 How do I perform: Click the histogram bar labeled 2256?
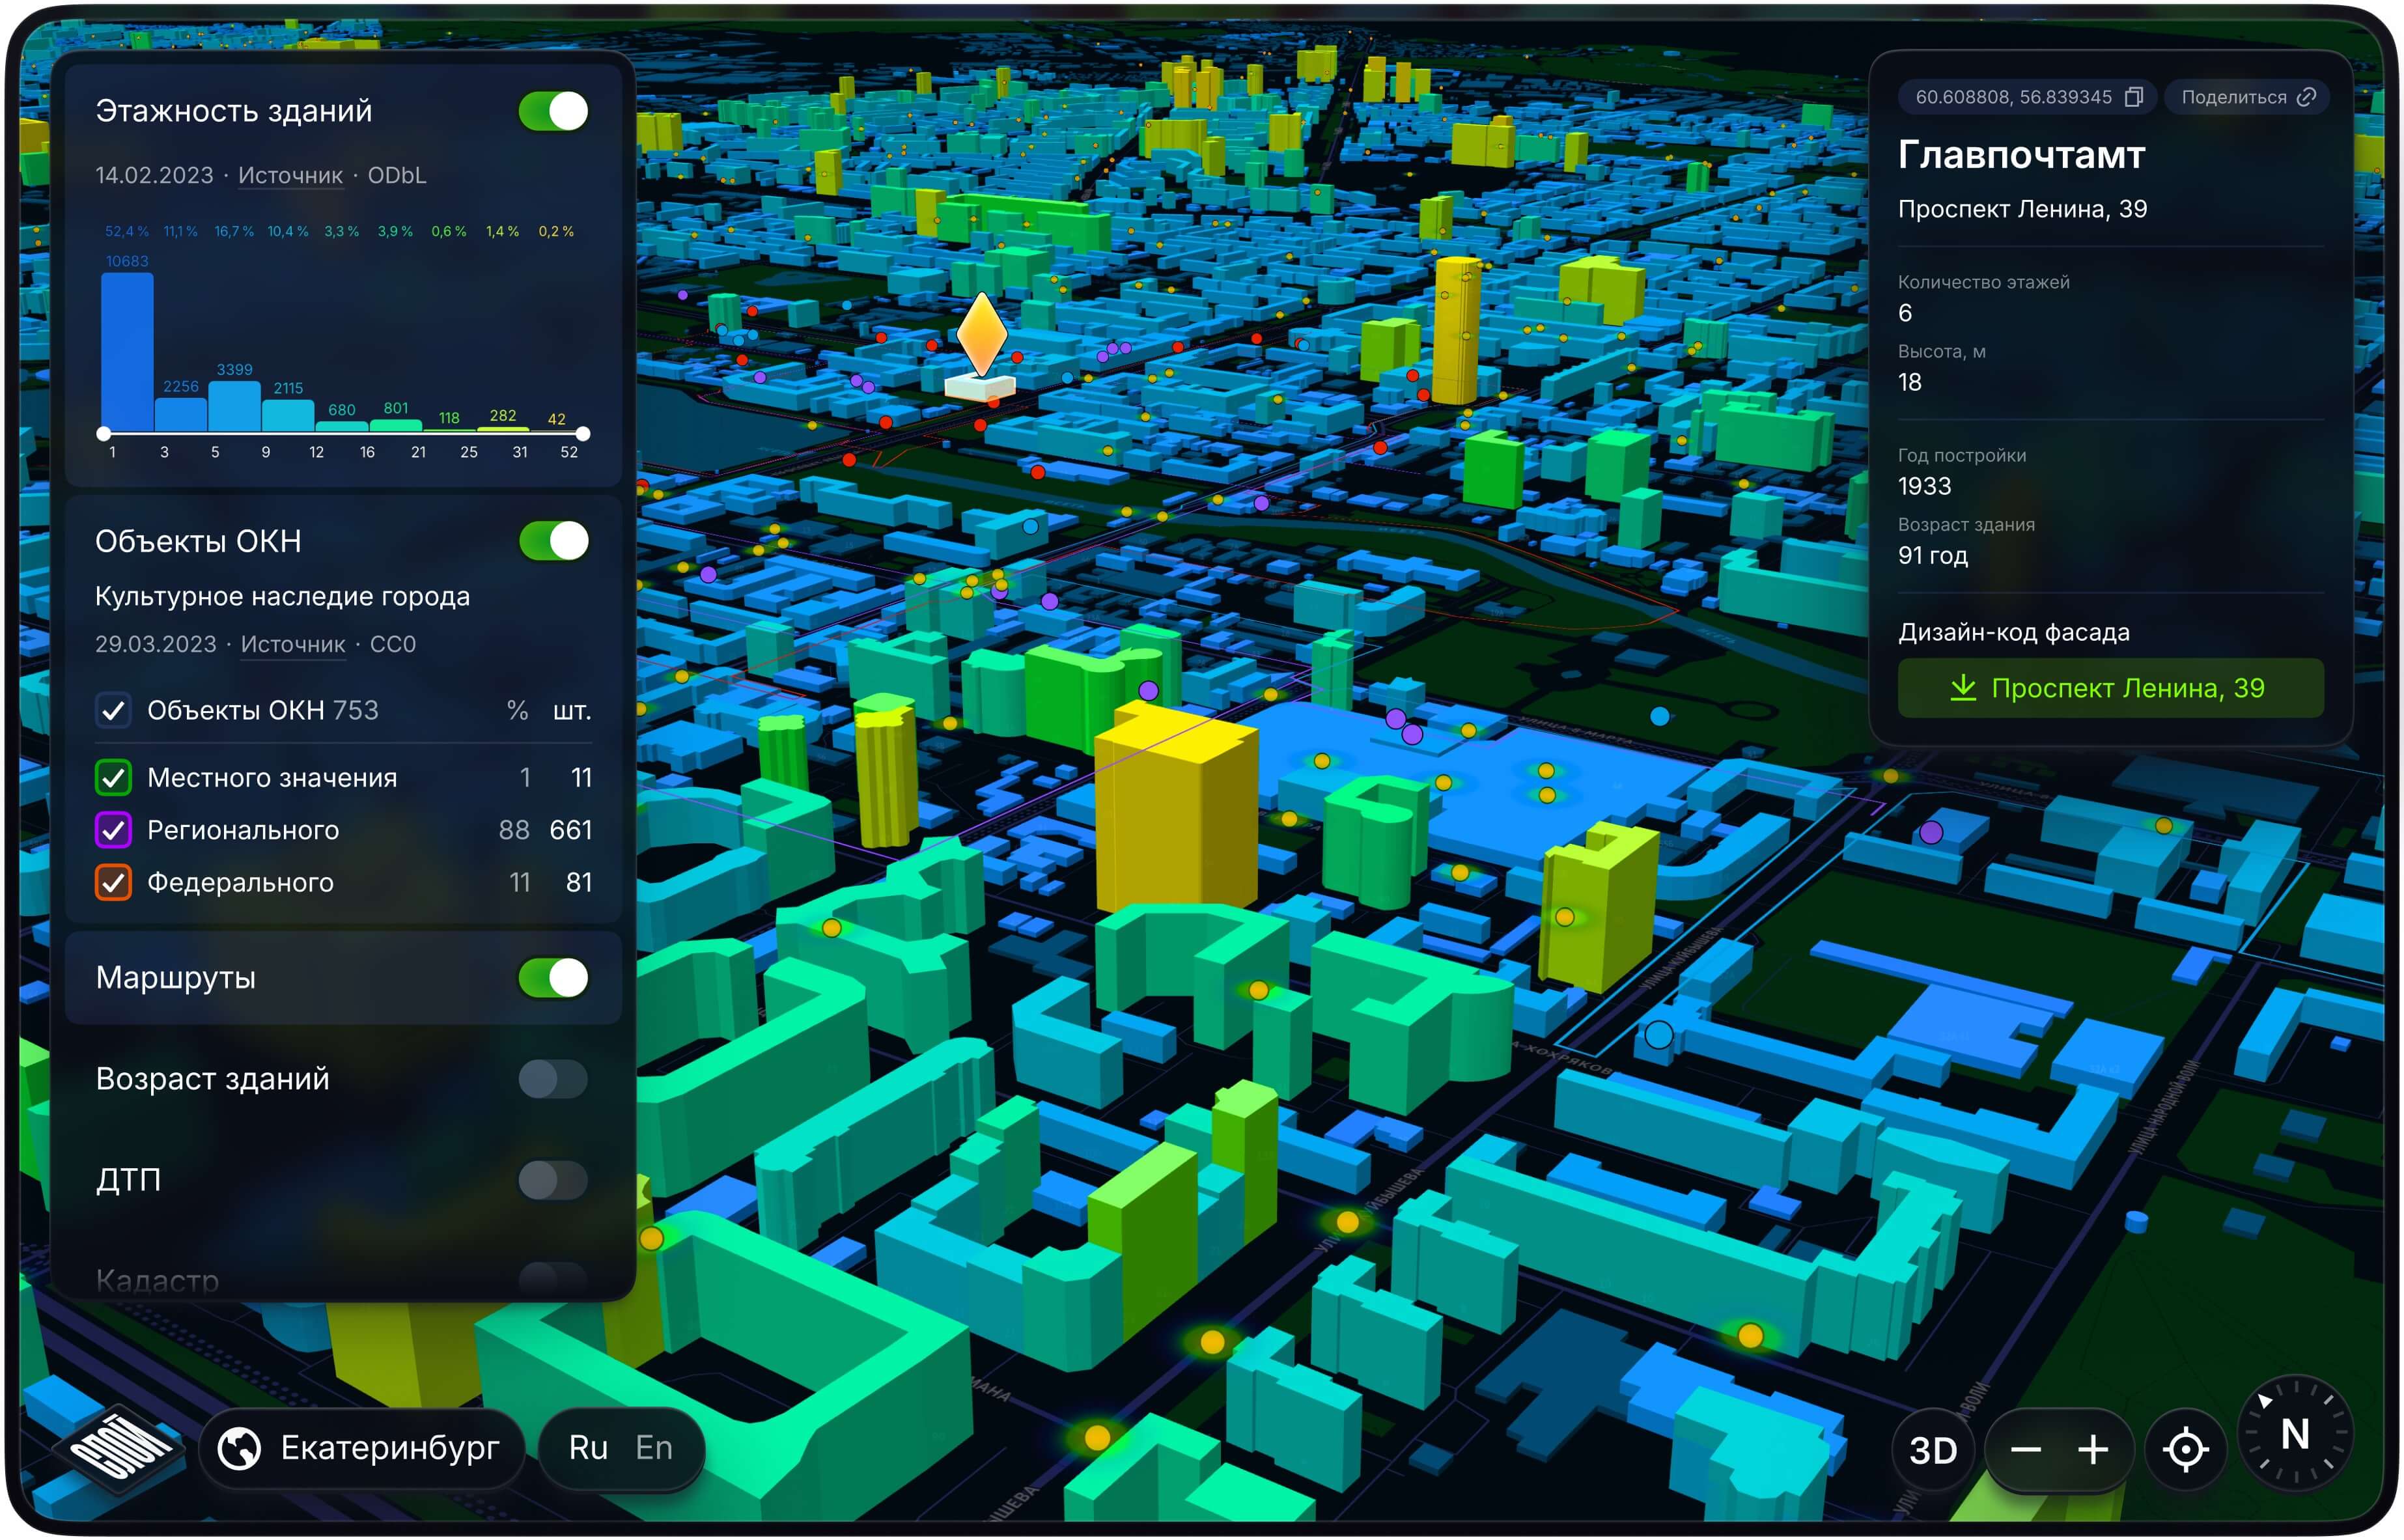coord(181,415)
